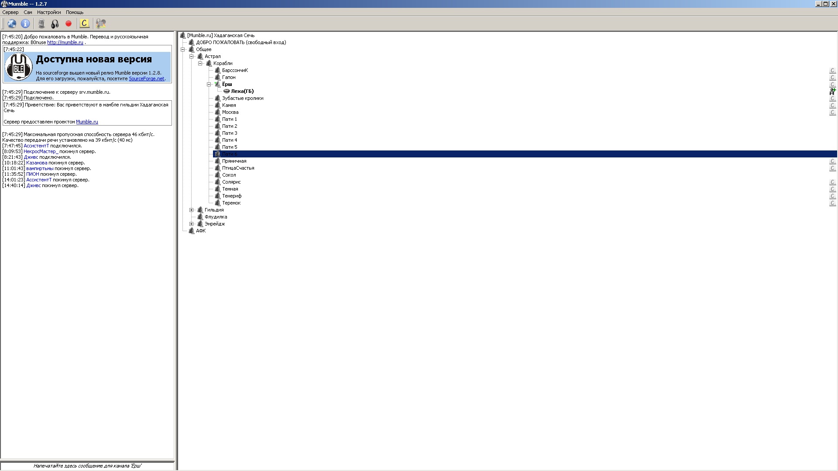Image resolution: width=838 pixels, height=471 pixels.
Task: Open the yellow comment icon in toolbar
Action: tap(84, 24)
